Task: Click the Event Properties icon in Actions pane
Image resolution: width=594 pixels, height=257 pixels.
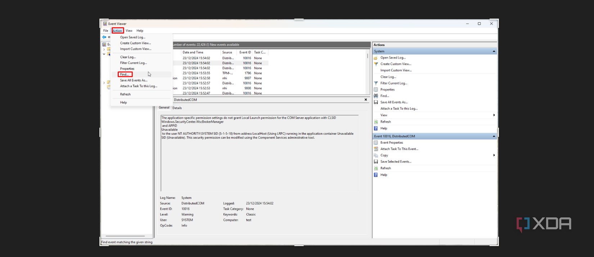Action: click(376, 143)
